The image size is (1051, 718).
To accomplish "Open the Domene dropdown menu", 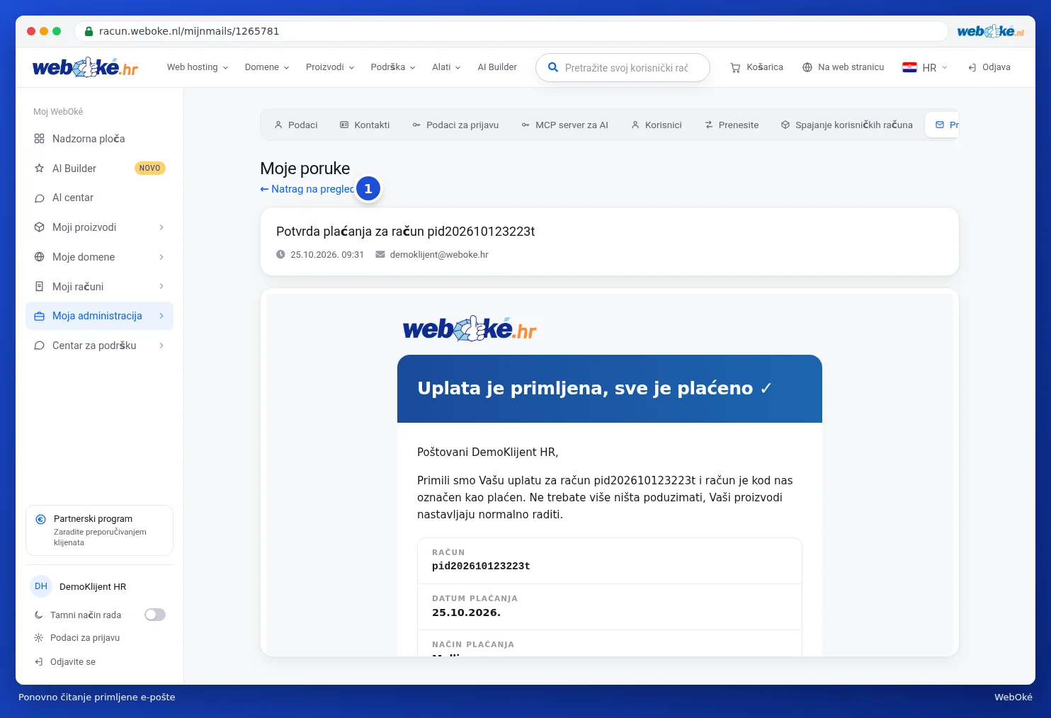I will (267, 67).
